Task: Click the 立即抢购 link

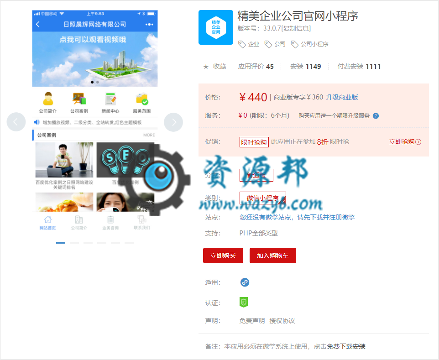Action: click(405, 141)
